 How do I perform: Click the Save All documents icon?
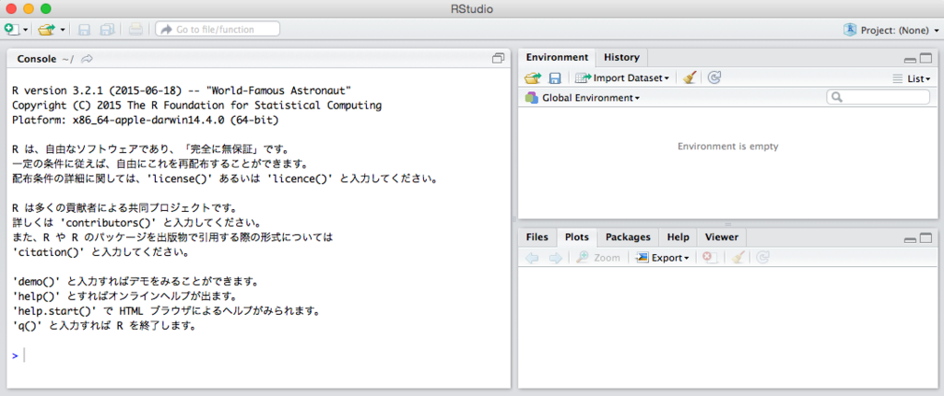point(108,29)
